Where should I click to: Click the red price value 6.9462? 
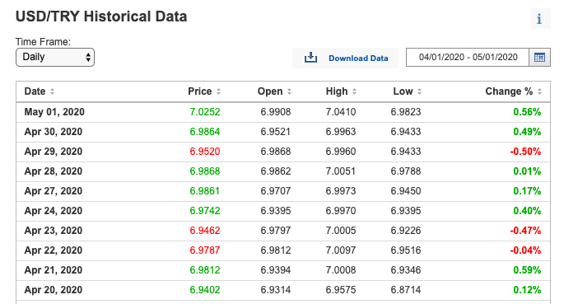205,231
